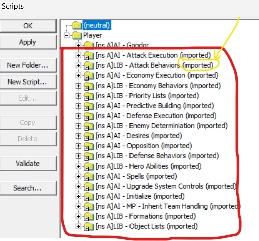
Task: Click Inherit Team Handling folder icon
Action: point(89,206)
